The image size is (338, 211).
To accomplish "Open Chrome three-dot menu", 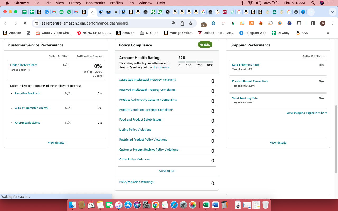I will pyautogui.click(x=332, y=23).
